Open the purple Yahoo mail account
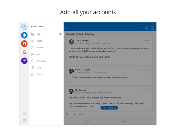 (x=24, y=61)
